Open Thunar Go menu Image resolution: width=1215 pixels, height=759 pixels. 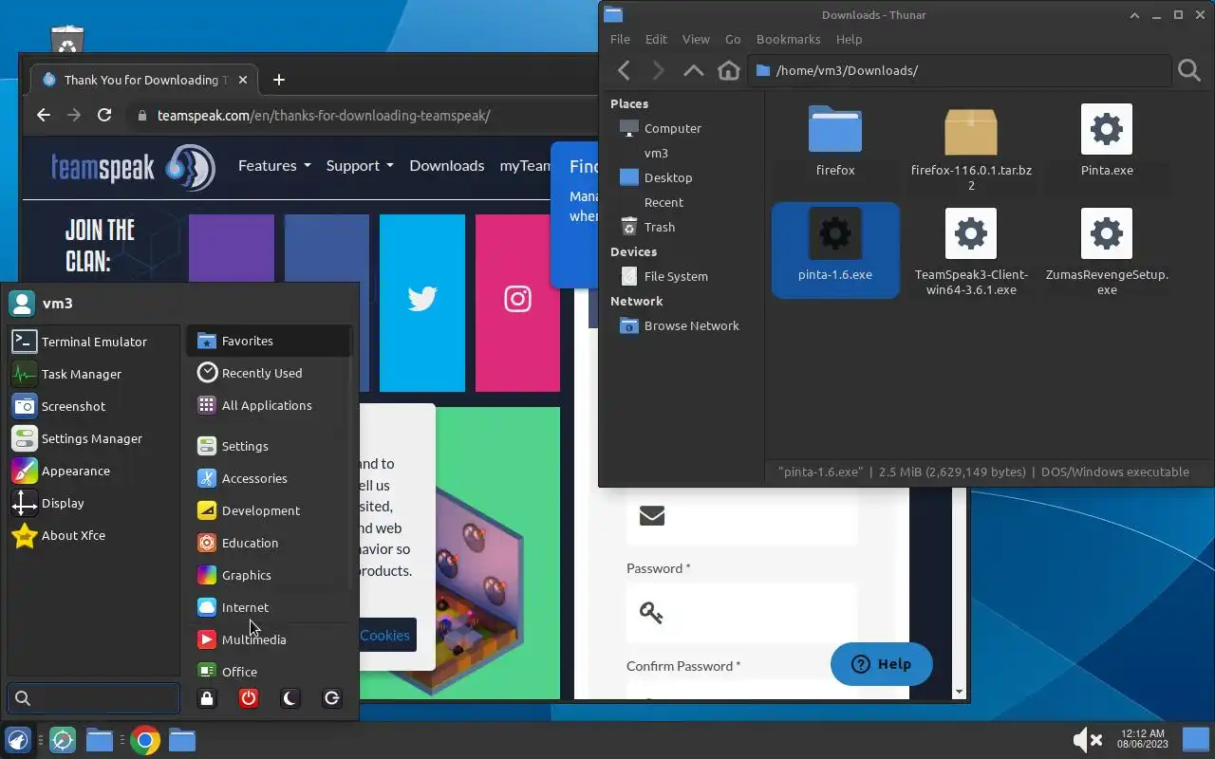[x=733, y=39]
